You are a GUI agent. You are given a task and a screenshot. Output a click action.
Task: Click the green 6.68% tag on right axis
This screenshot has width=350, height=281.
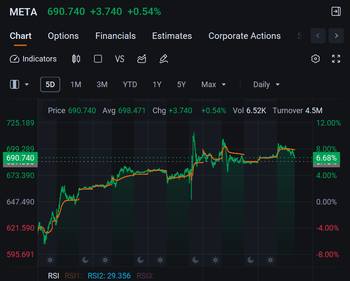pyautogui.click(x=326, y=158)
